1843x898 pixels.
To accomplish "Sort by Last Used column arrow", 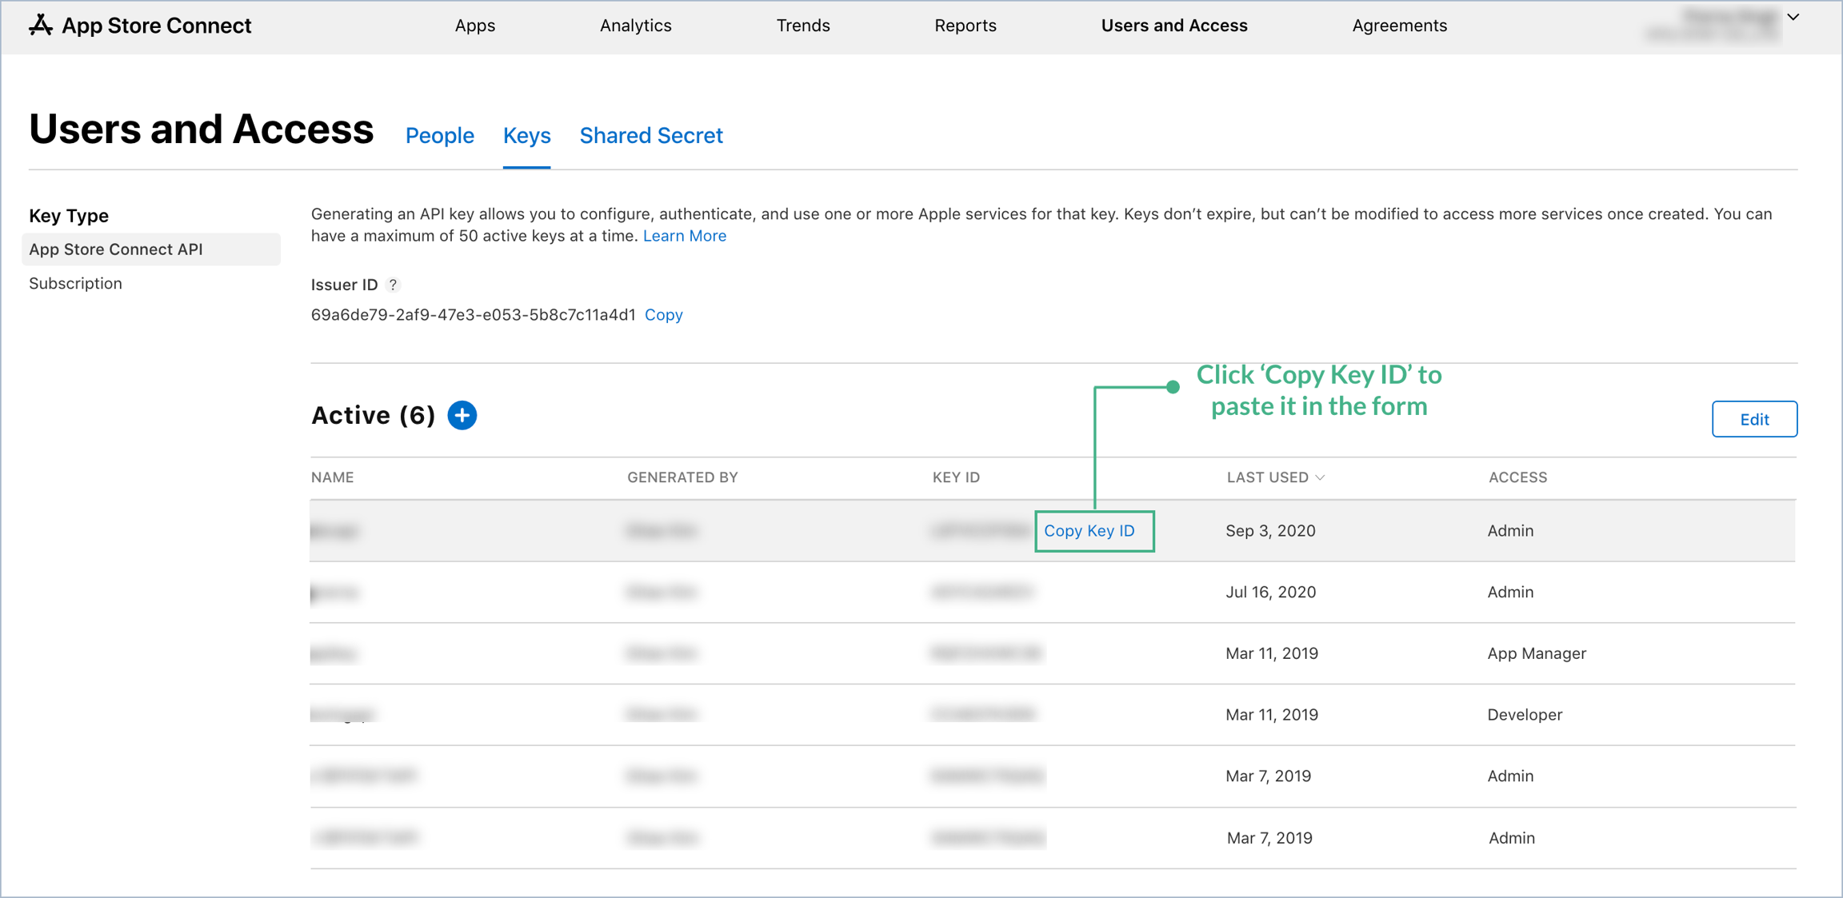I will tap(1321, 477).
